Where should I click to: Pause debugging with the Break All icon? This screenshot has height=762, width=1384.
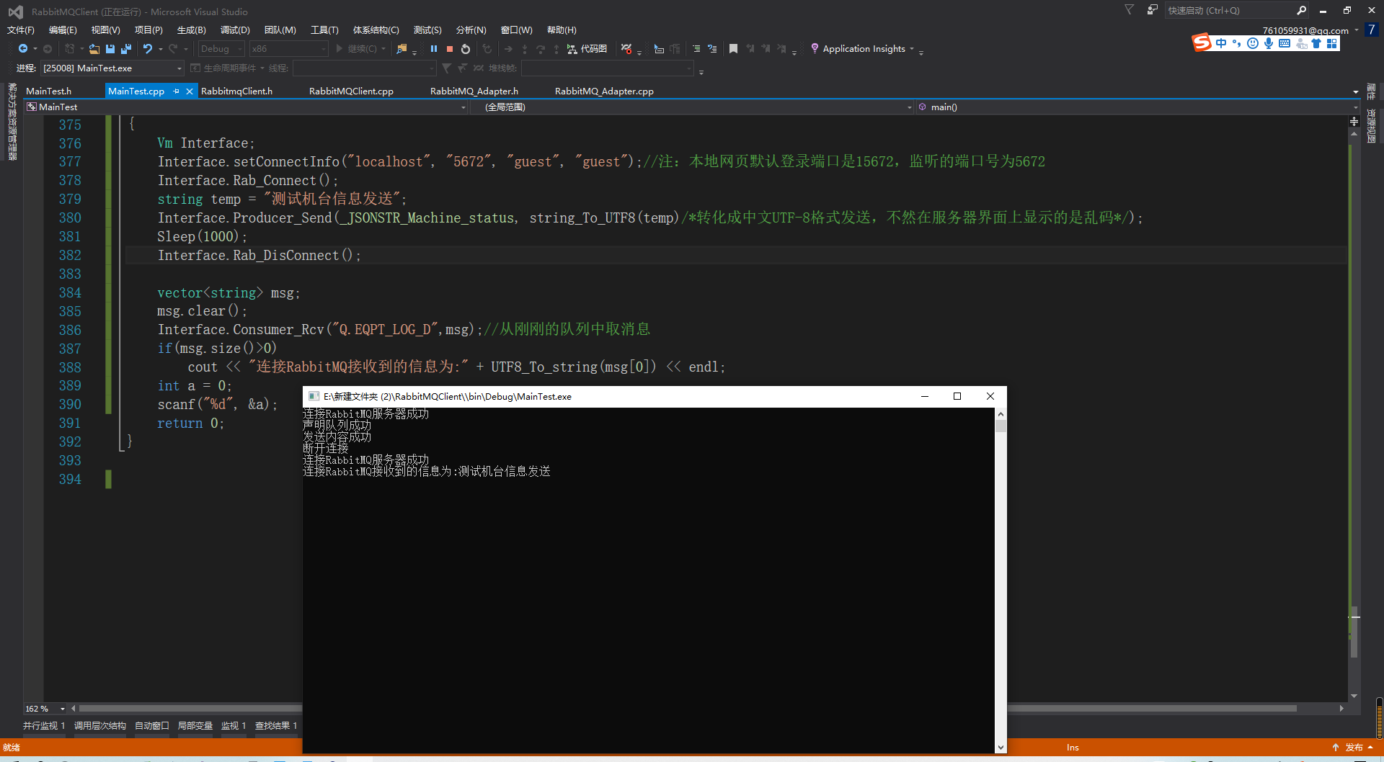434,49
